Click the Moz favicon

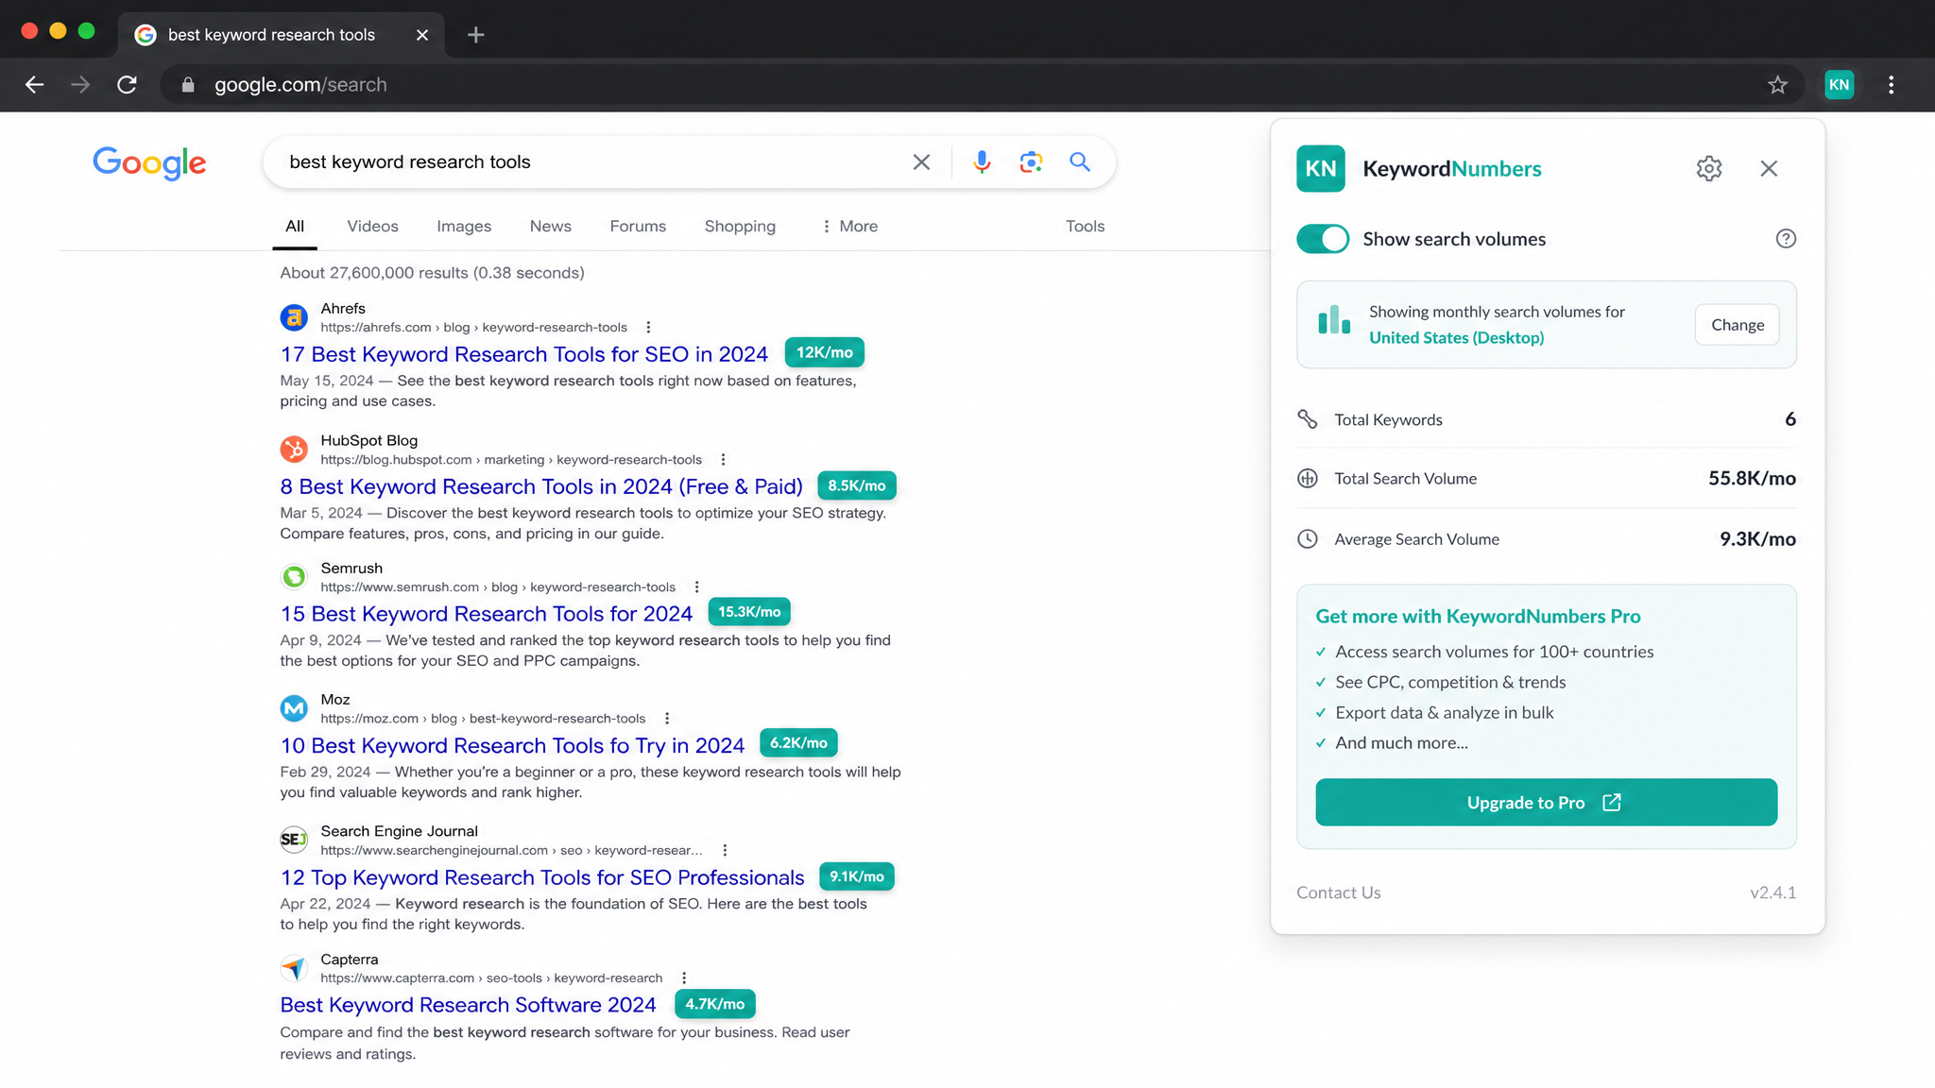coord(294,708)
